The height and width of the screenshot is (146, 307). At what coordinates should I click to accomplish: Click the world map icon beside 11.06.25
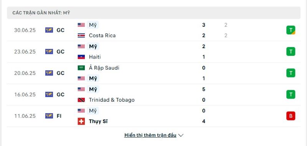click(49, 116)
